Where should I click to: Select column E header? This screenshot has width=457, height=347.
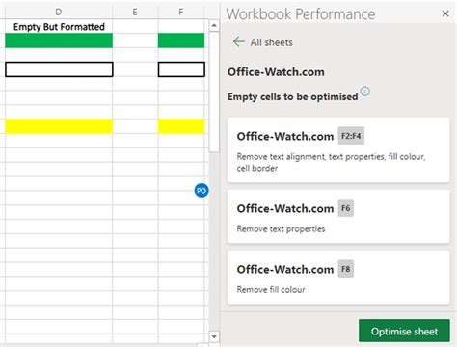click(135, 12)
